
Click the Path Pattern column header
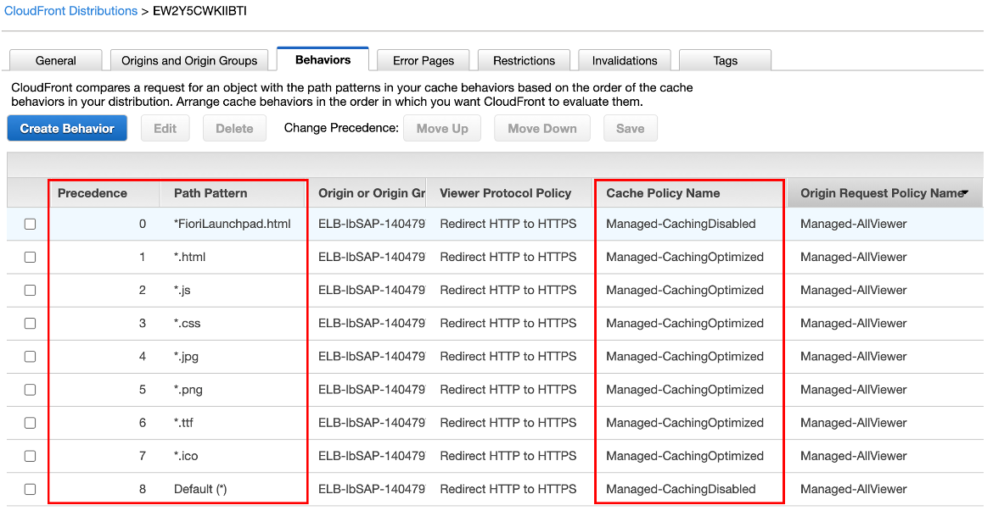210,193
